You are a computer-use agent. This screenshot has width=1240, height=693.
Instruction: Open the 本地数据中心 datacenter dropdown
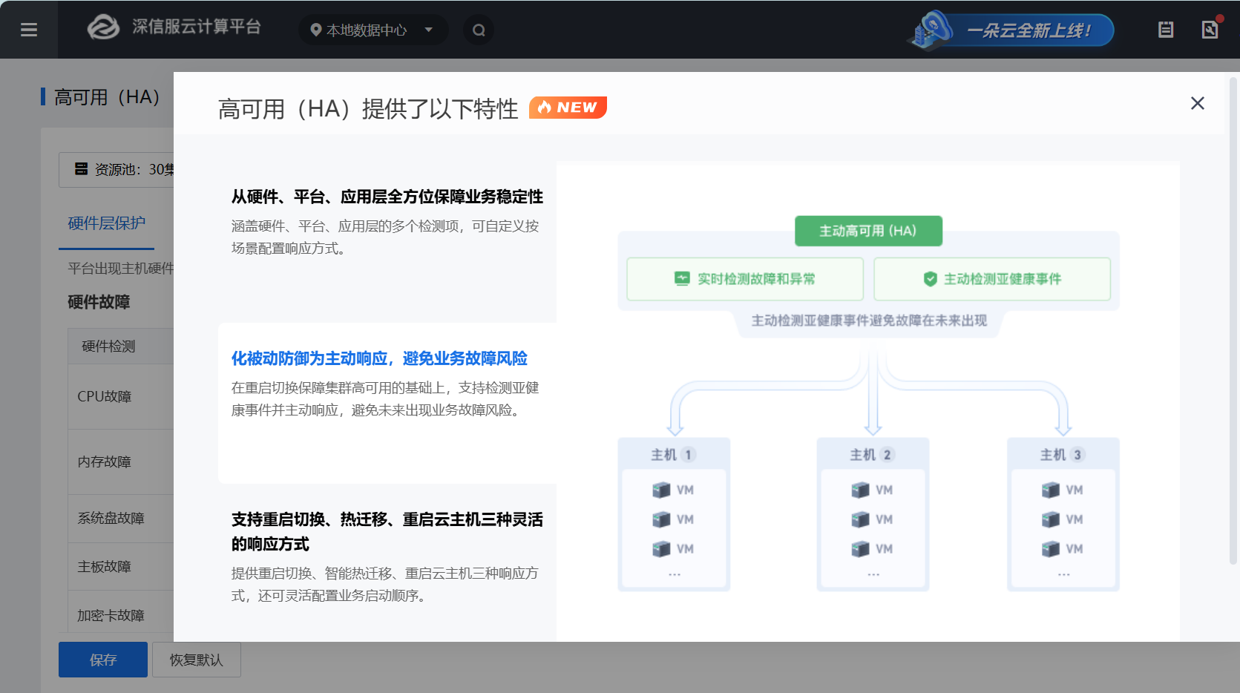[x=428, y=30]
